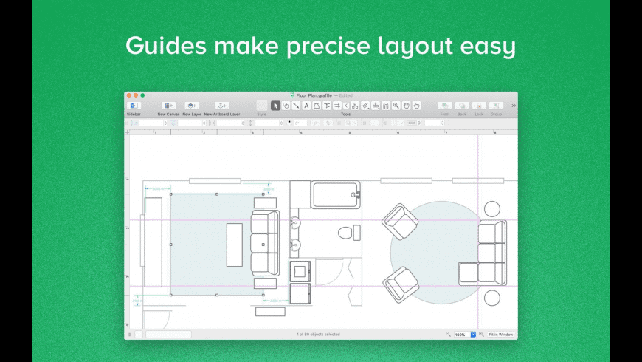Select the Hand pan tool

(406, 106)
